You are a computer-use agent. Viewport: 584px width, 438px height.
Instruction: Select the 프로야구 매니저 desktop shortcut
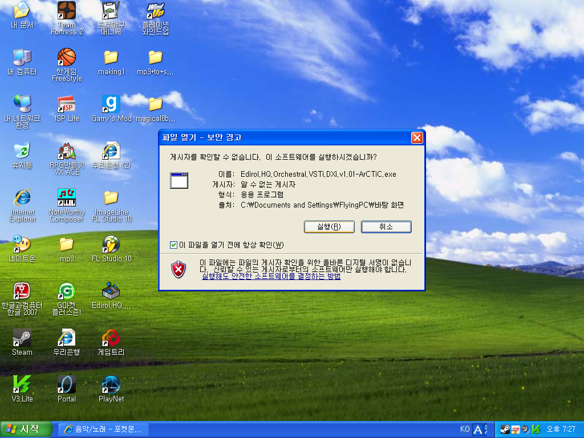point(111,18)
